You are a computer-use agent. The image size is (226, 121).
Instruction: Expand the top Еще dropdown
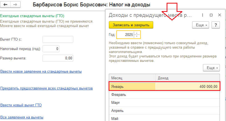pos(200,25)
